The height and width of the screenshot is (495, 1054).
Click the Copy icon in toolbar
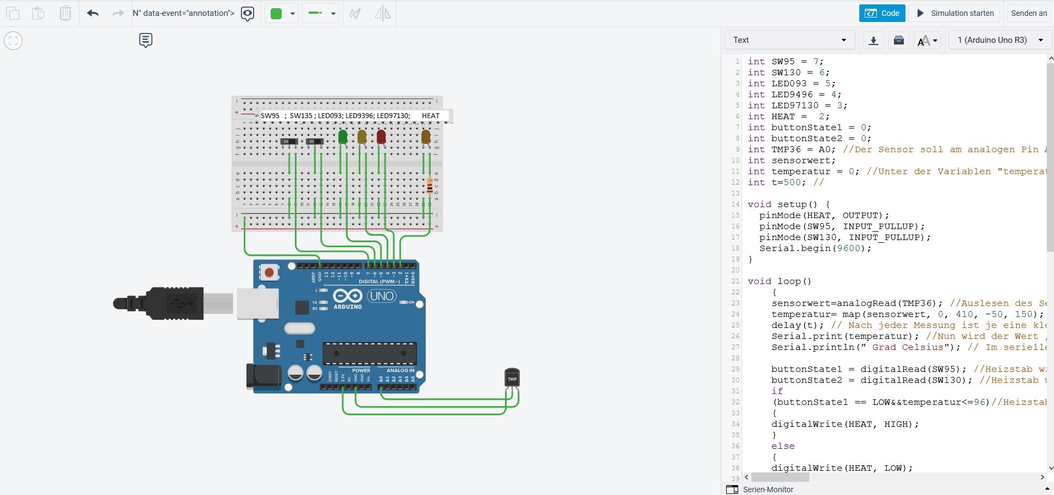12,13
